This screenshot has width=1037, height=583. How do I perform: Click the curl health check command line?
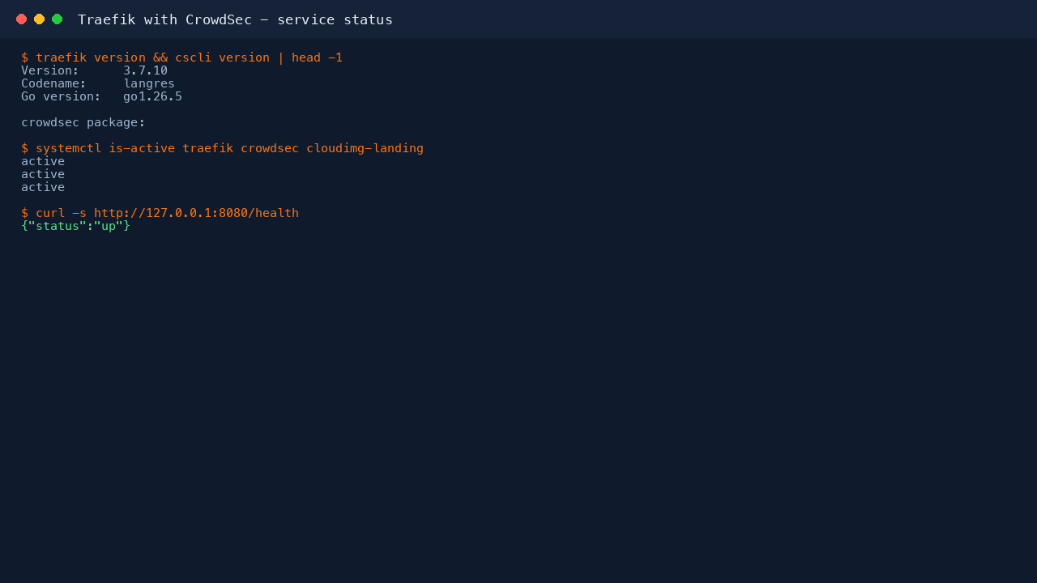click(160, 213)
